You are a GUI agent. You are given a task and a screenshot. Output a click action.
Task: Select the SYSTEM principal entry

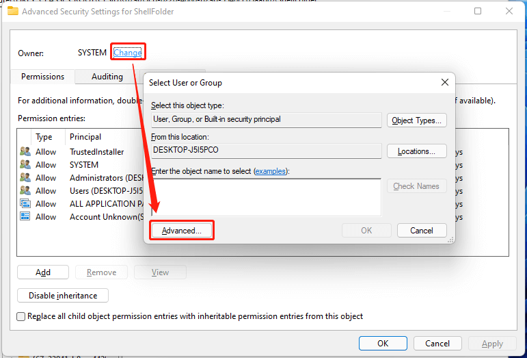(x=84, y=165)
